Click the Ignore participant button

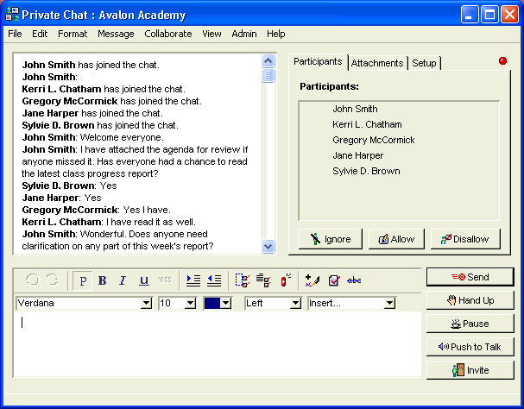click(330, 239)
